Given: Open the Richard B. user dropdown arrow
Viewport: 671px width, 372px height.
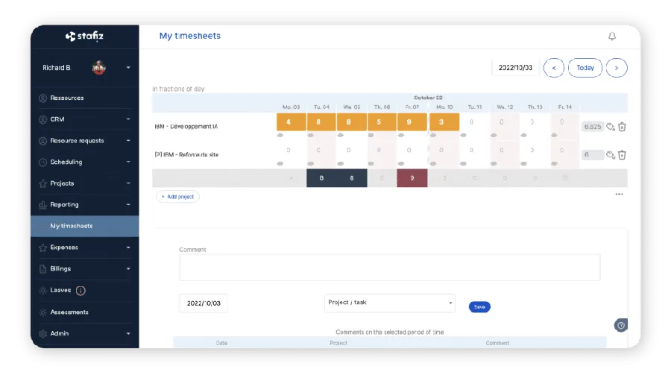Looking at the screenshot, I should click(128, 68).
